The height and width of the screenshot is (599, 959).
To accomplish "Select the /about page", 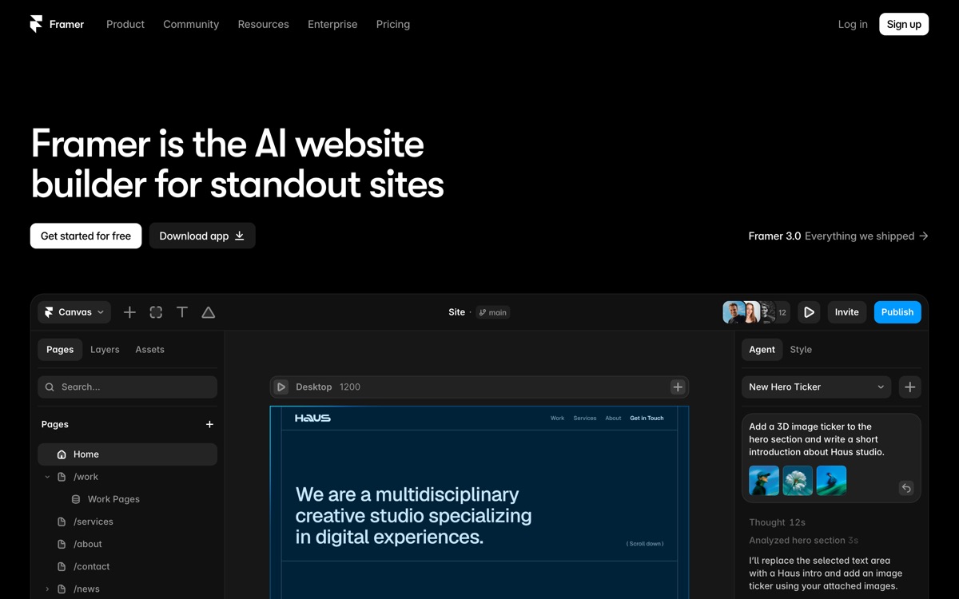I will 128,544.
